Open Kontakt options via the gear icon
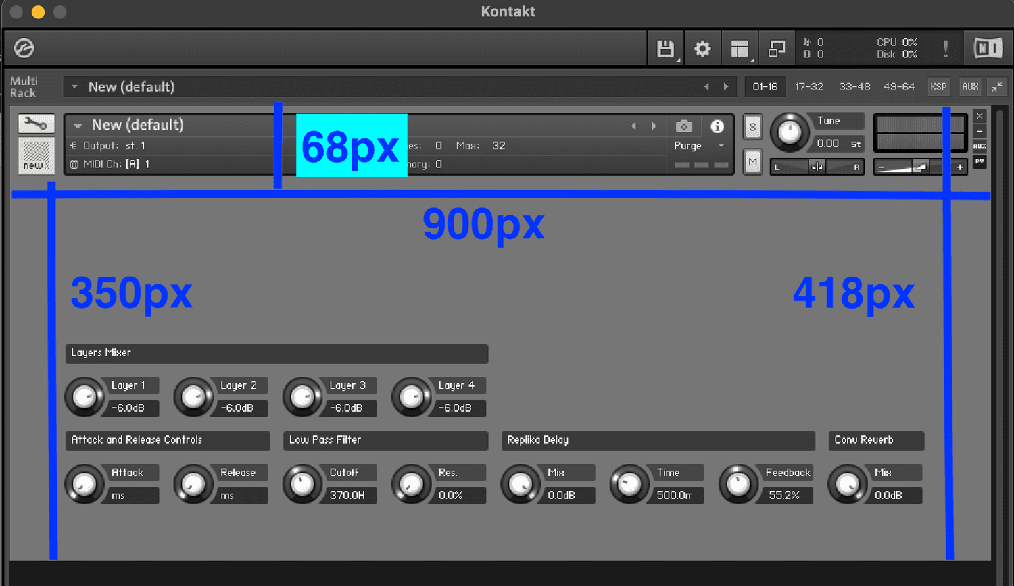This screenshot has width=1014, height=586. (x=702, y=48)
